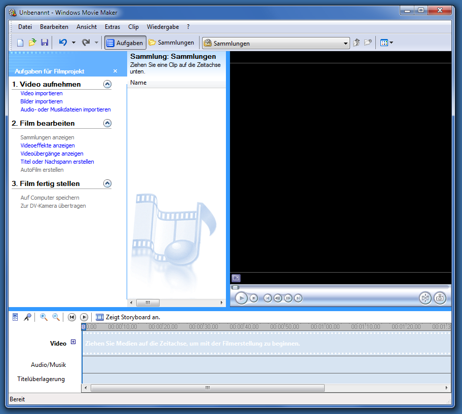
Task: Open "Titel oder Nachspann erstellen"
Action: click(57, 162)
